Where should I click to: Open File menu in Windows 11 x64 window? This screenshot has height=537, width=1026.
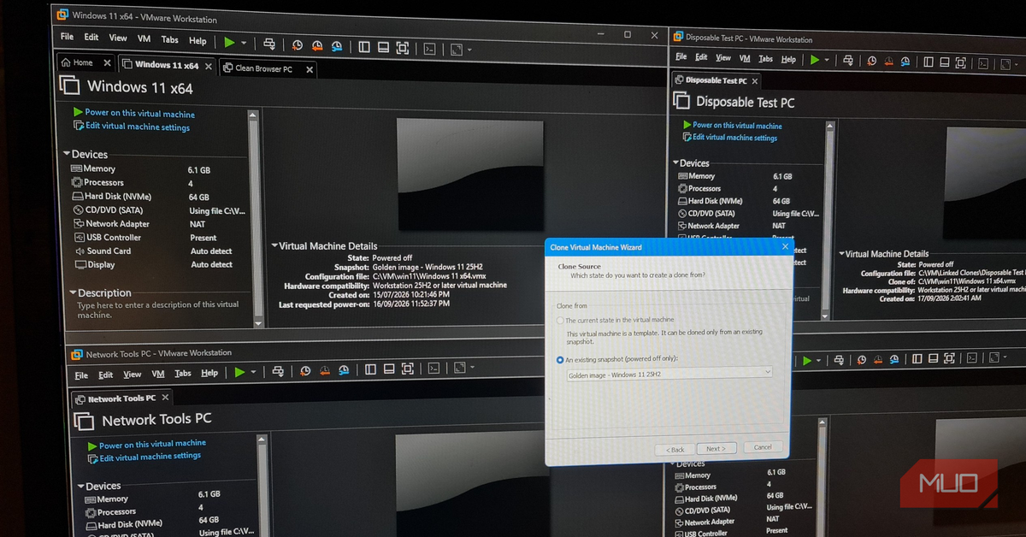click(68, 38)
